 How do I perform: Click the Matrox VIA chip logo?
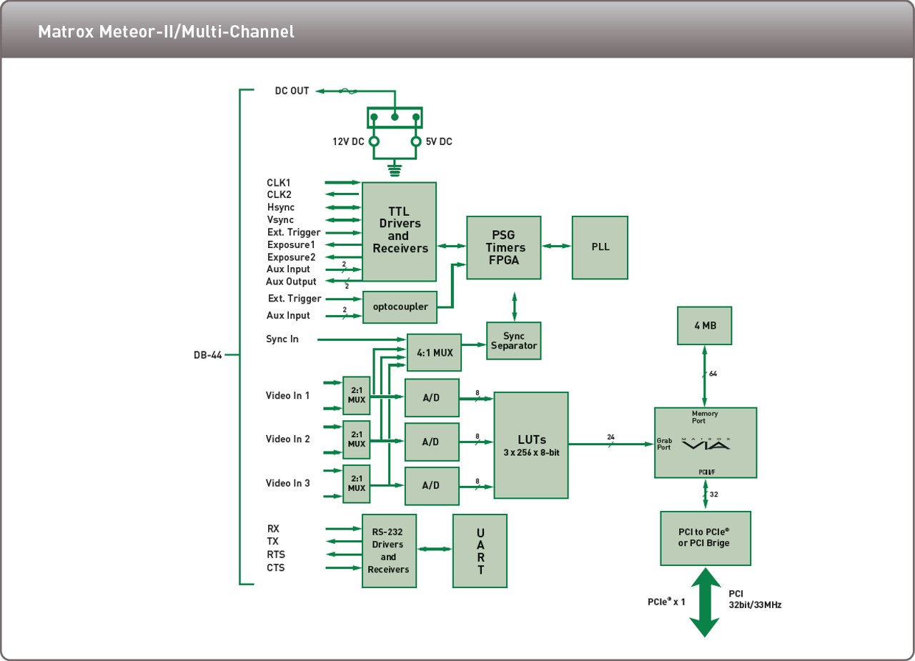pyautogui.click(x=705, y=444)
